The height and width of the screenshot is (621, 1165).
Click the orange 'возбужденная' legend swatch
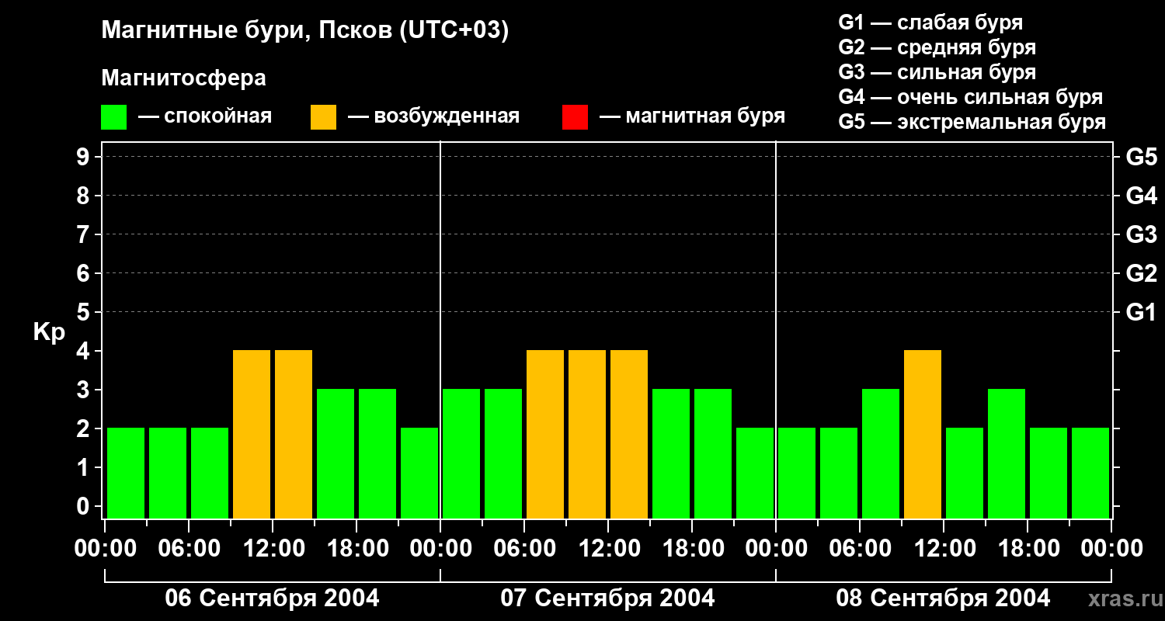pos(323,116)
